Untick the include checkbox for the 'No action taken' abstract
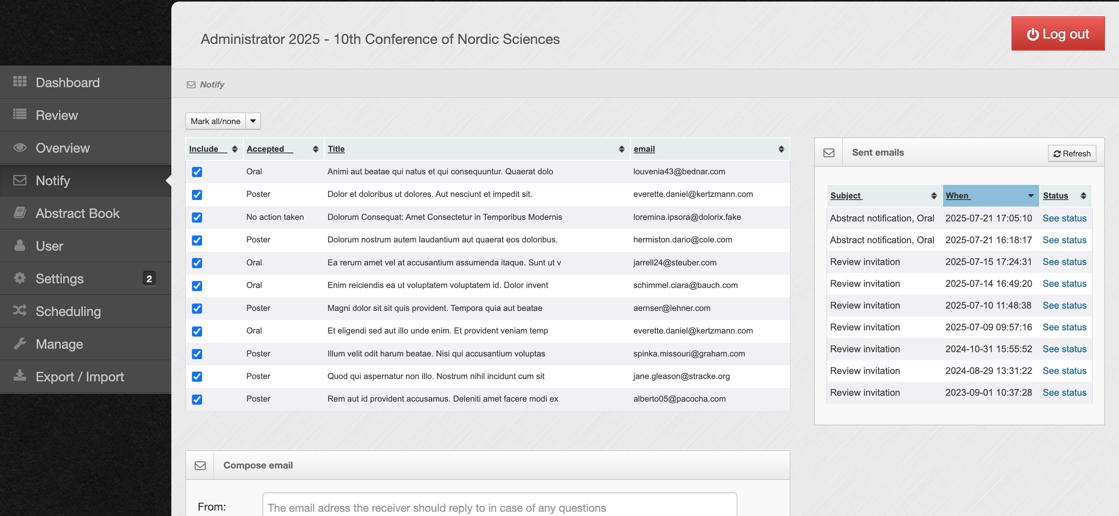1119x516 pixels. 197,218
